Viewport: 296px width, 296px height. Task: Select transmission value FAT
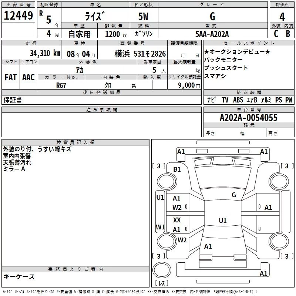(11, 77)
